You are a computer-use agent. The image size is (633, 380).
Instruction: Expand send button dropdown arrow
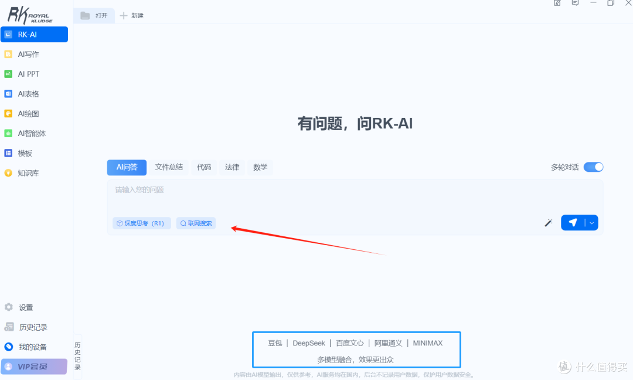pyautogui.click(x=592, y=223)
